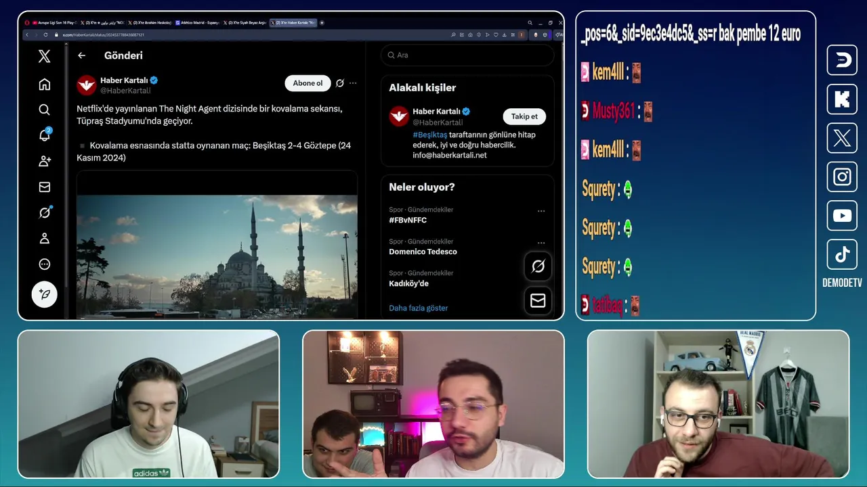
Task: Click the Daha fazla göster link
Action: coord(418,308)
